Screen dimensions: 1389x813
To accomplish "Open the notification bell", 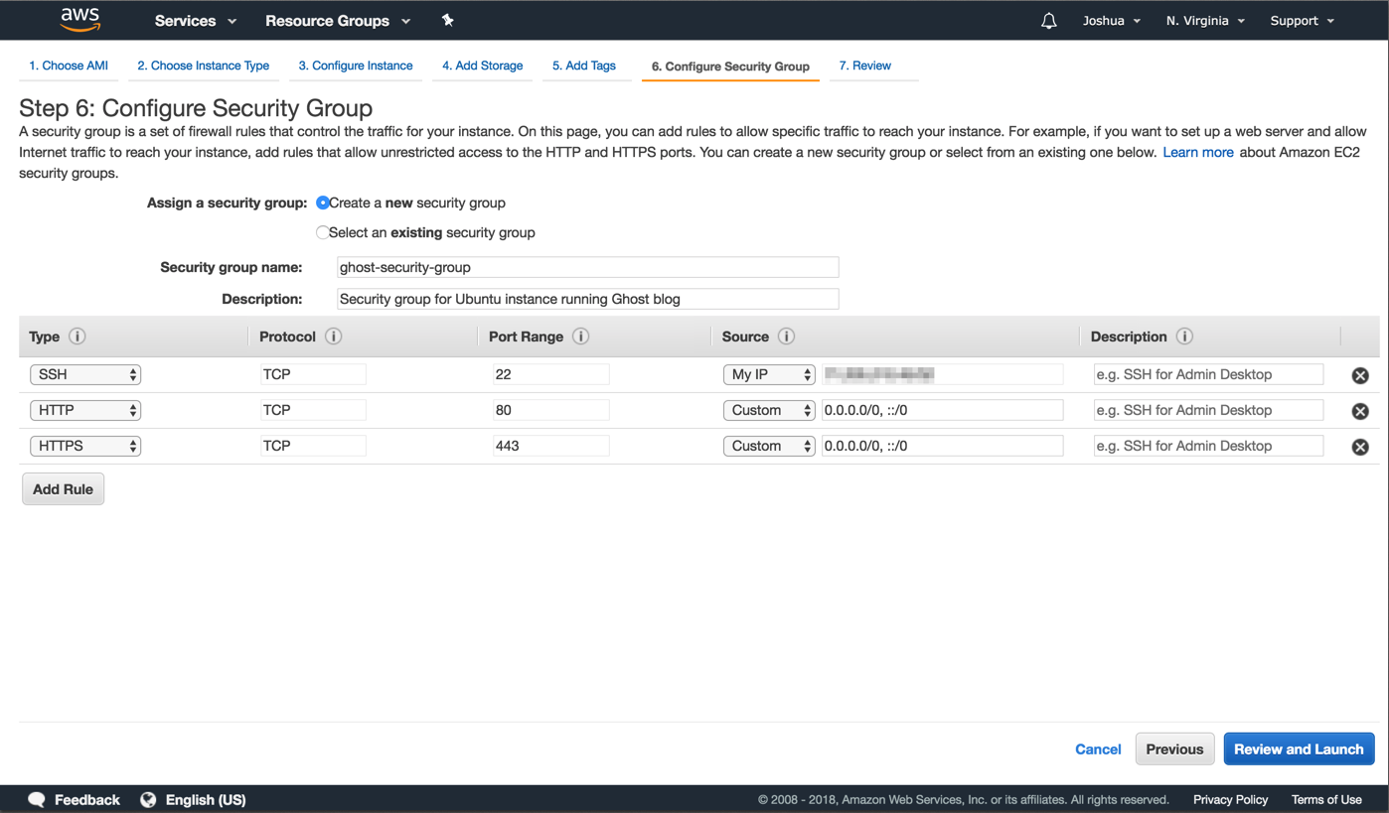I will 1048,20.
